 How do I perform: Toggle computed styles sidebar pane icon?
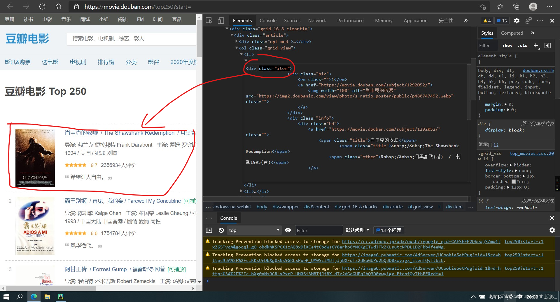[548, 45]
